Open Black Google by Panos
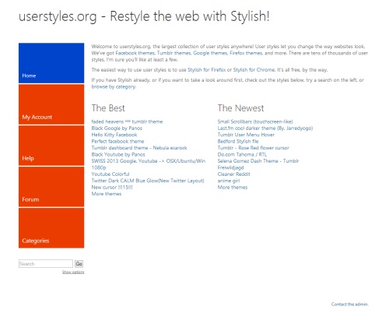The width and height of the screenshot is (389, 313). coord(117,128)
